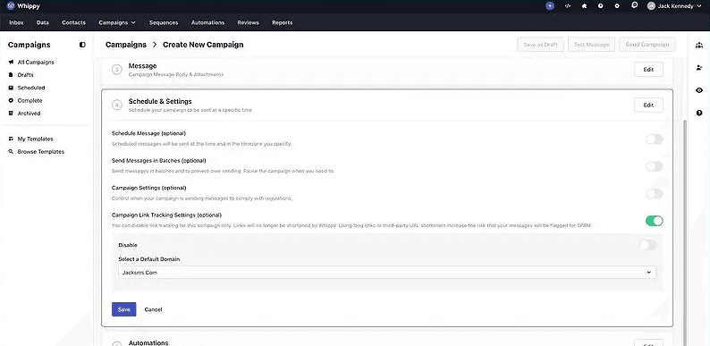Image resolution: width=710 pixels, height=346 pixels.
Task: Click the 'Schedule & Settings' section title
Action: pyautogui.click(x=160, y=101)
